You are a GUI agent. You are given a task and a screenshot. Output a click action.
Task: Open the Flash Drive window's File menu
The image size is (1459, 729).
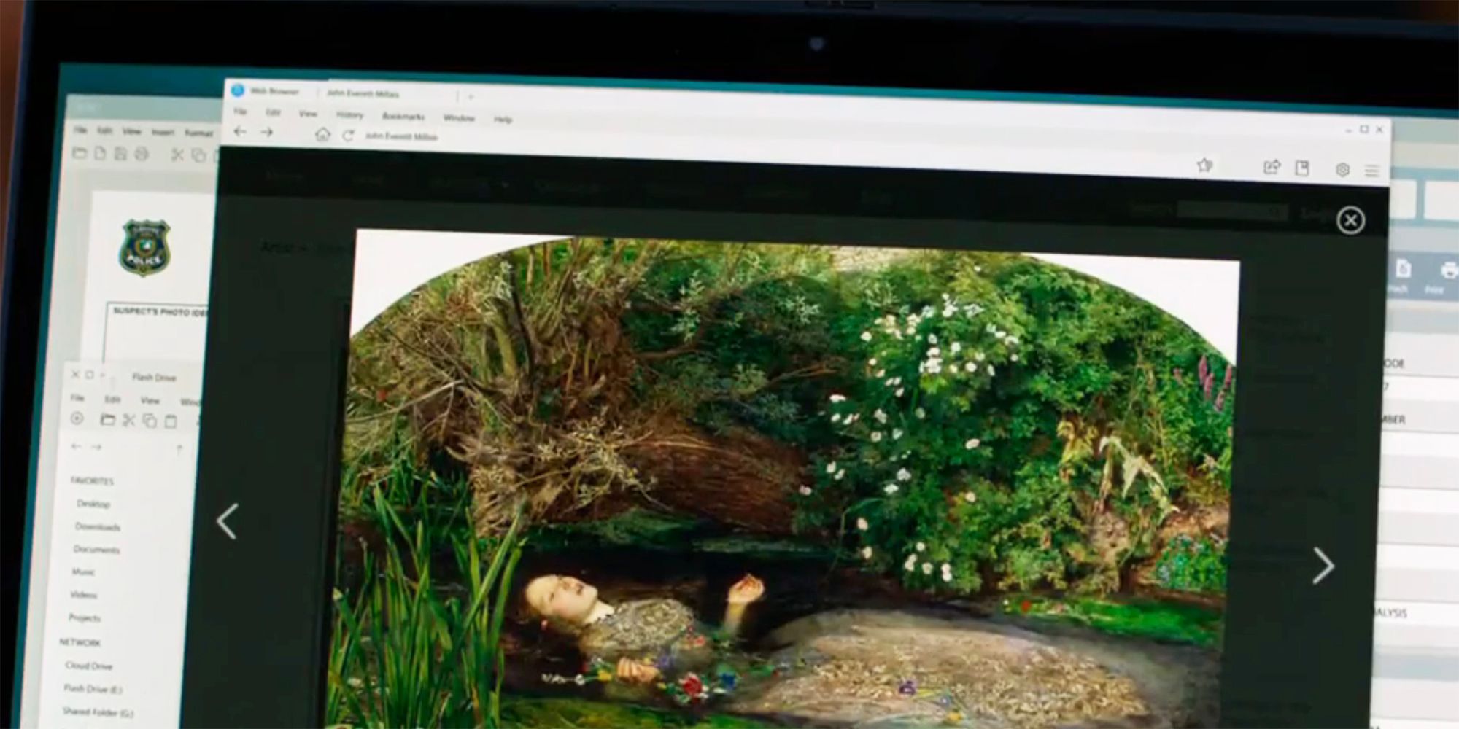pyautogui.click(x=77, y=398)
